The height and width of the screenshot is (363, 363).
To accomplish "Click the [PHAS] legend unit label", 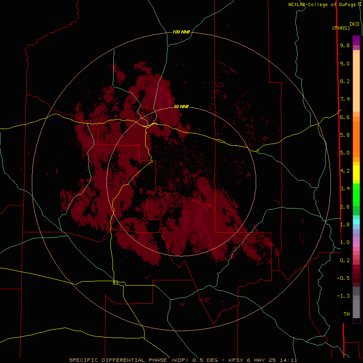I will point(341,28).
